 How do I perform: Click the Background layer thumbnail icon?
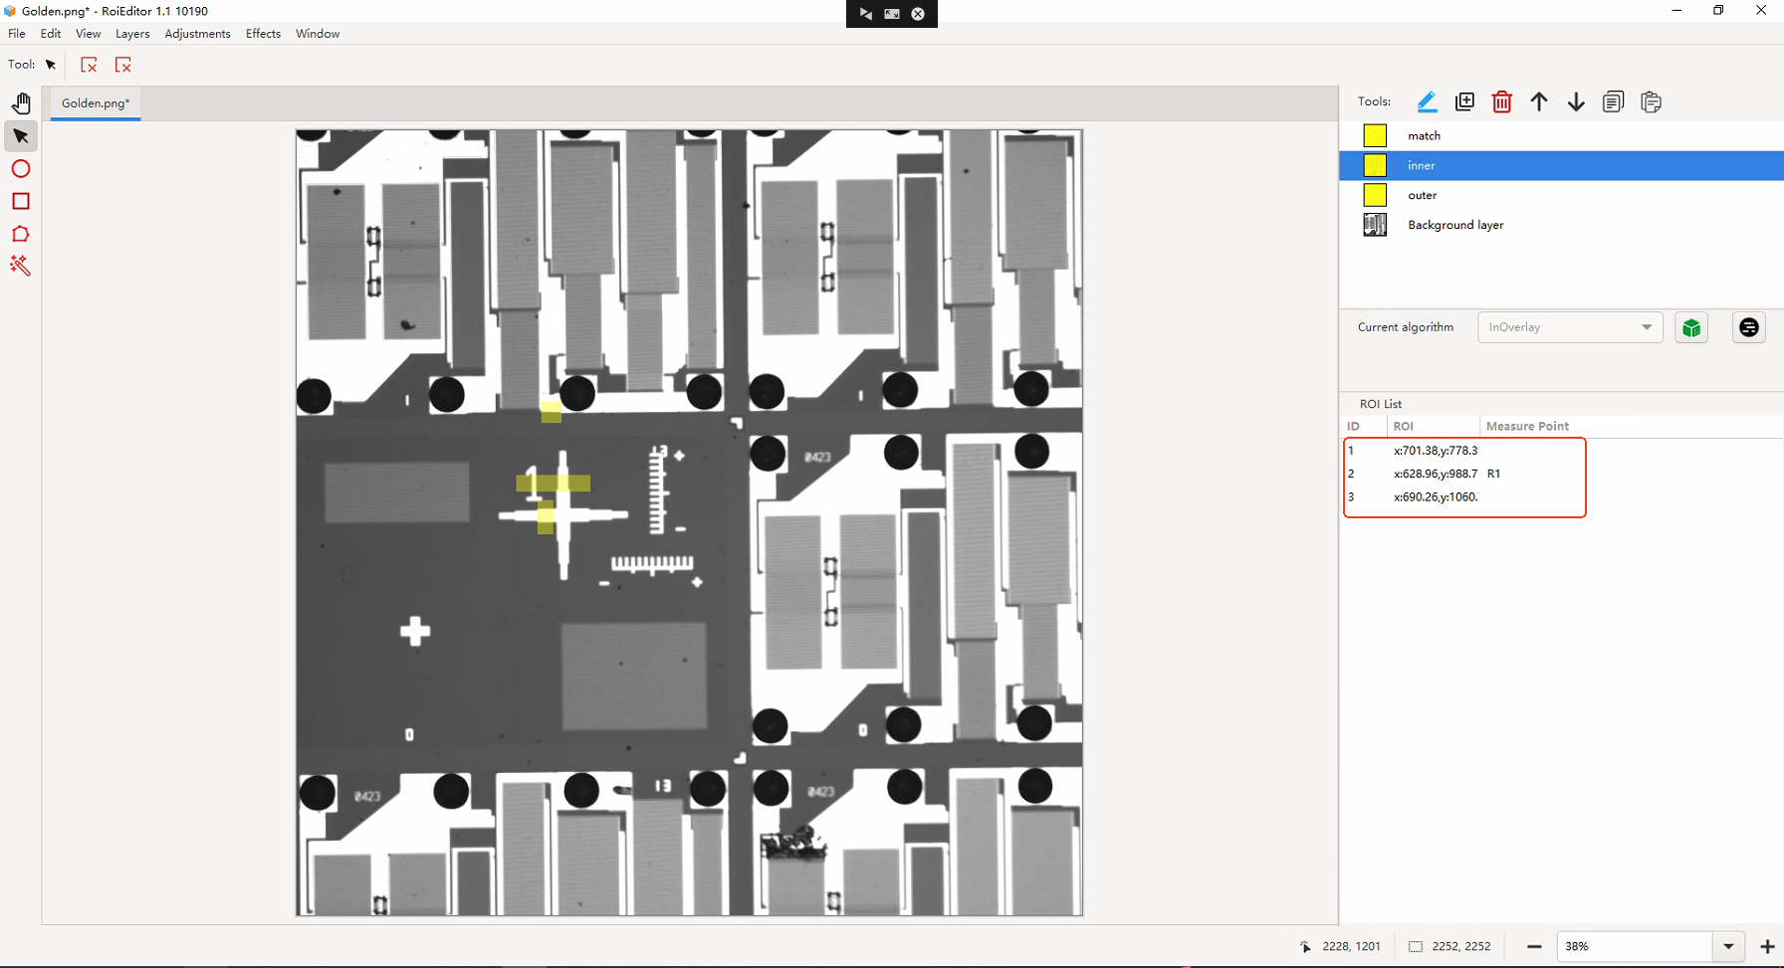(x=1375, y=225)
